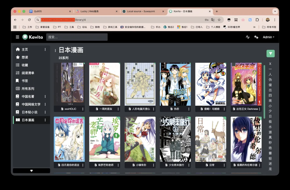290x190 pixels.
Task: Open three-dot options beside 日本漫画 page title
Action: coord(55,51)
